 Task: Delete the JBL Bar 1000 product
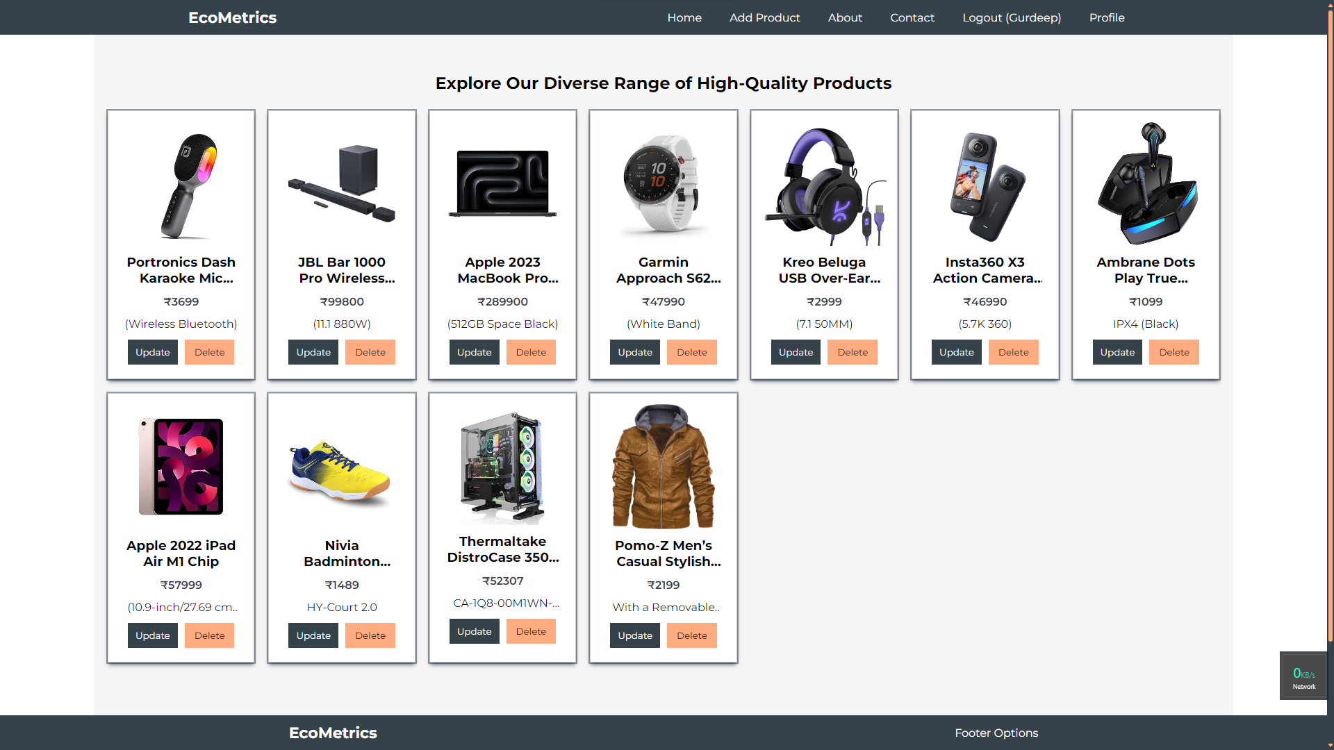(370, 352)
